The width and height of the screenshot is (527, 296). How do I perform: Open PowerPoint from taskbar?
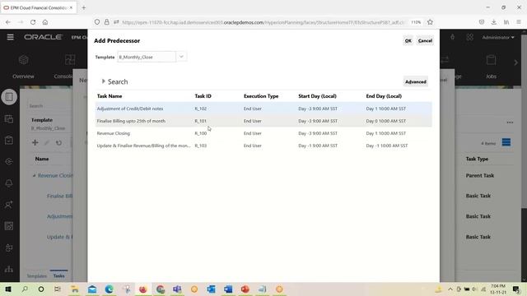(245, 289)
